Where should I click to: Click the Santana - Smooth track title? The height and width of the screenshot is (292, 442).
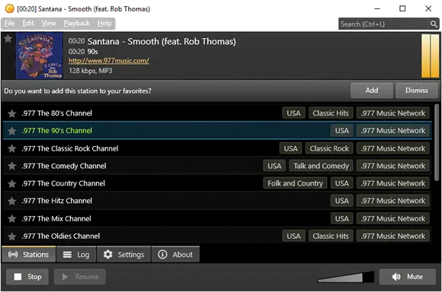tap(162, 42)
